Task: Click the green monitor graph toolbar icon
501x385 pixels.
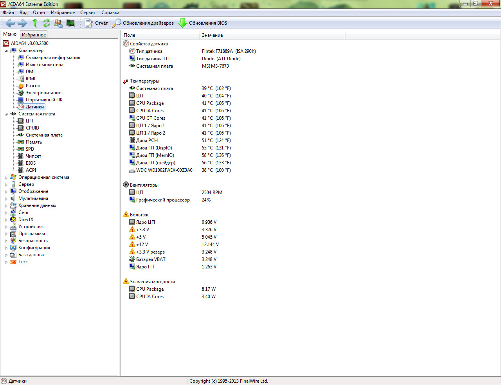Action: (x=70, y=23)
